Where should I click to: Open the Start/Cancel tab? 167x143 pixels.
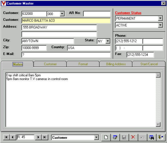click(x=149, y=64)
